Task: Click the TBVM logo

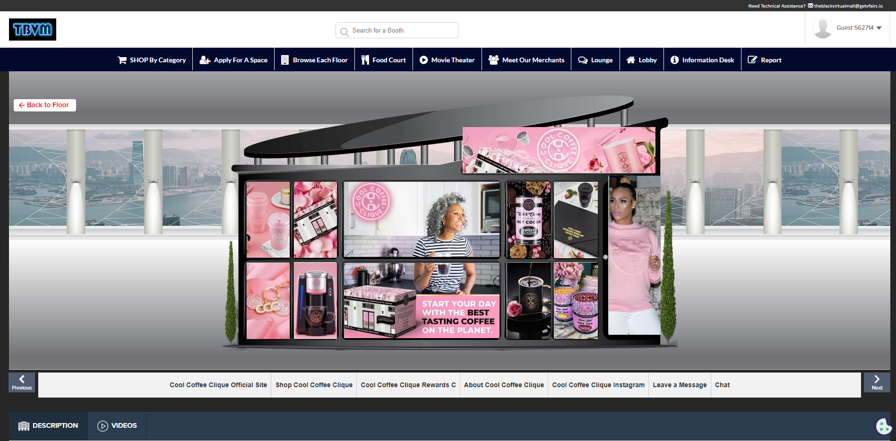Action: 33,29
